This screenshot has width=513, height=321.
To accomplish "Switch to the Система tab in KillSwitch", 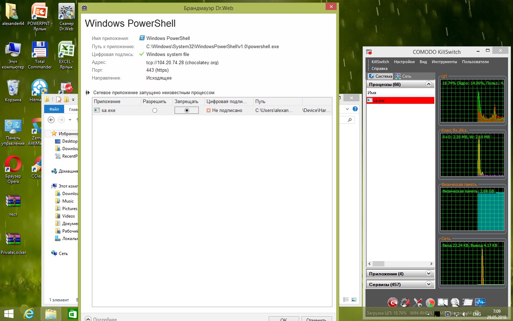I will (380, 76).
